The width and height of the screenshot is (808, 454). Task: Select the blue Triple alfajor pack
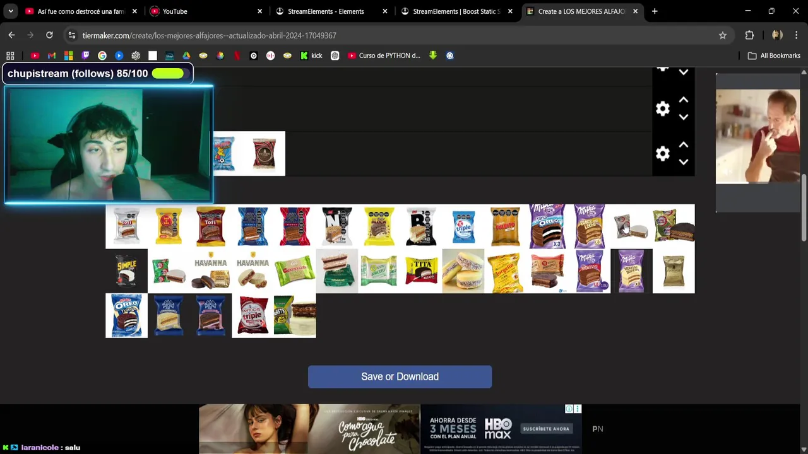[463, 226]
